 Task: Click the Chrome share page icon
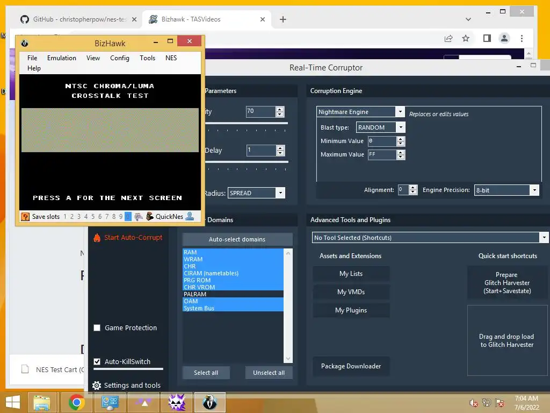pyautogui.click(x=448, y=38)
